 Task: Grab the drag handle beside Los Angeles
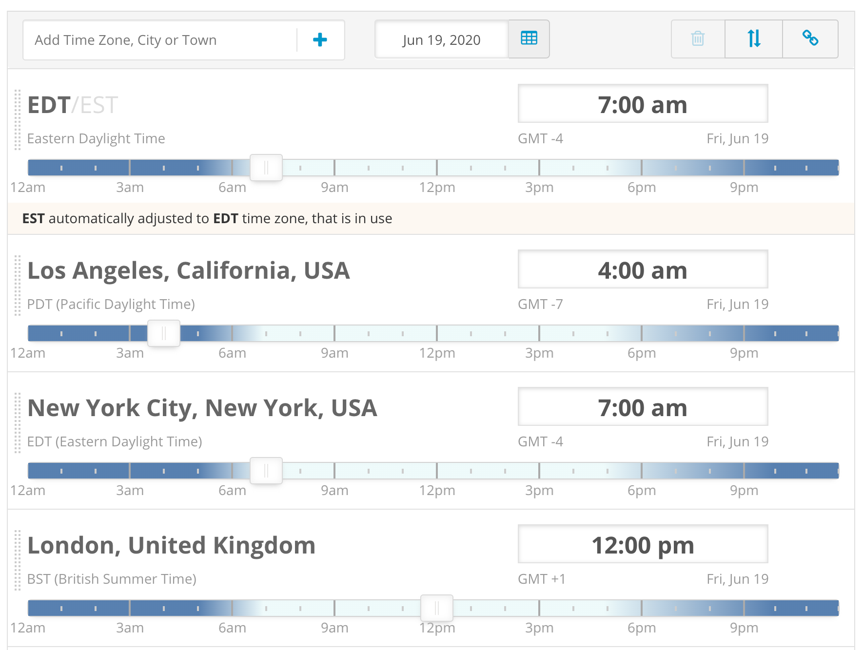pyautogui.click(x=18, y=286)
